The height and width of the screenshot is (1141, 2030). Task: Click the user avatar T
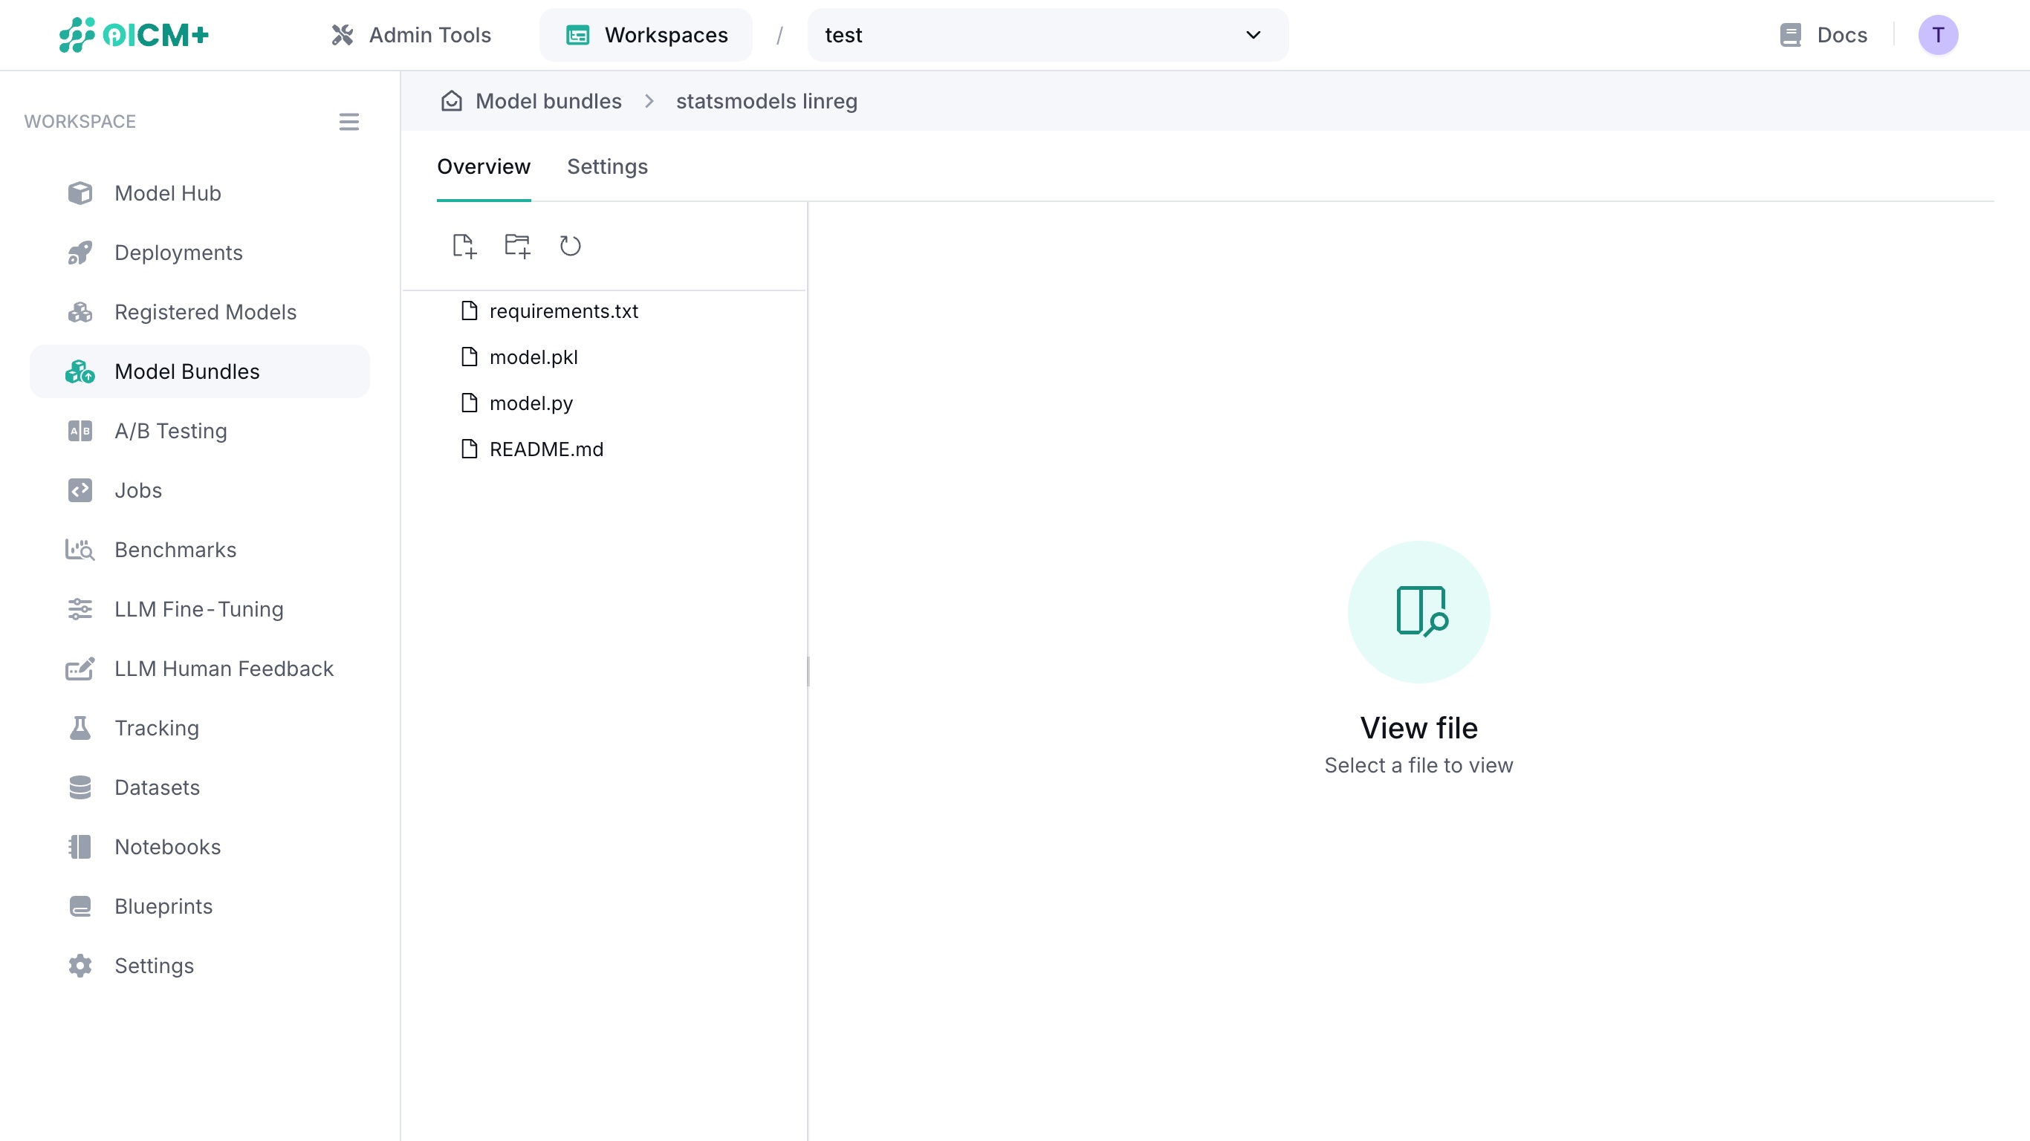point(1937,35)
